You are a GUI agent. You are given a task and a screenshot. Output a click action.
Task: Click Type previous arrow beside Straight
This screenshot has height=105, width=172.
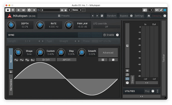[x=75, y=41]
